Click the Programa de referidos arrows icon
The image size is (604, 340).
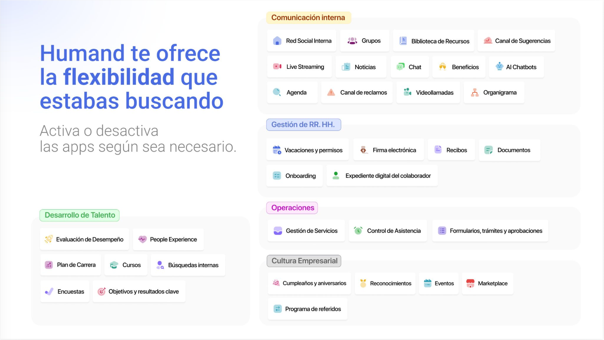[x=277, y=309]
